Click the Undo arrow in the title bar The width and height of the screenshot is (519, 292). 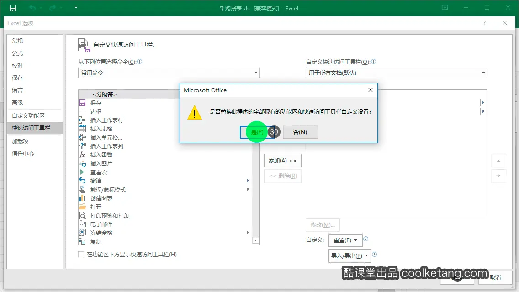tap(32, 8)
